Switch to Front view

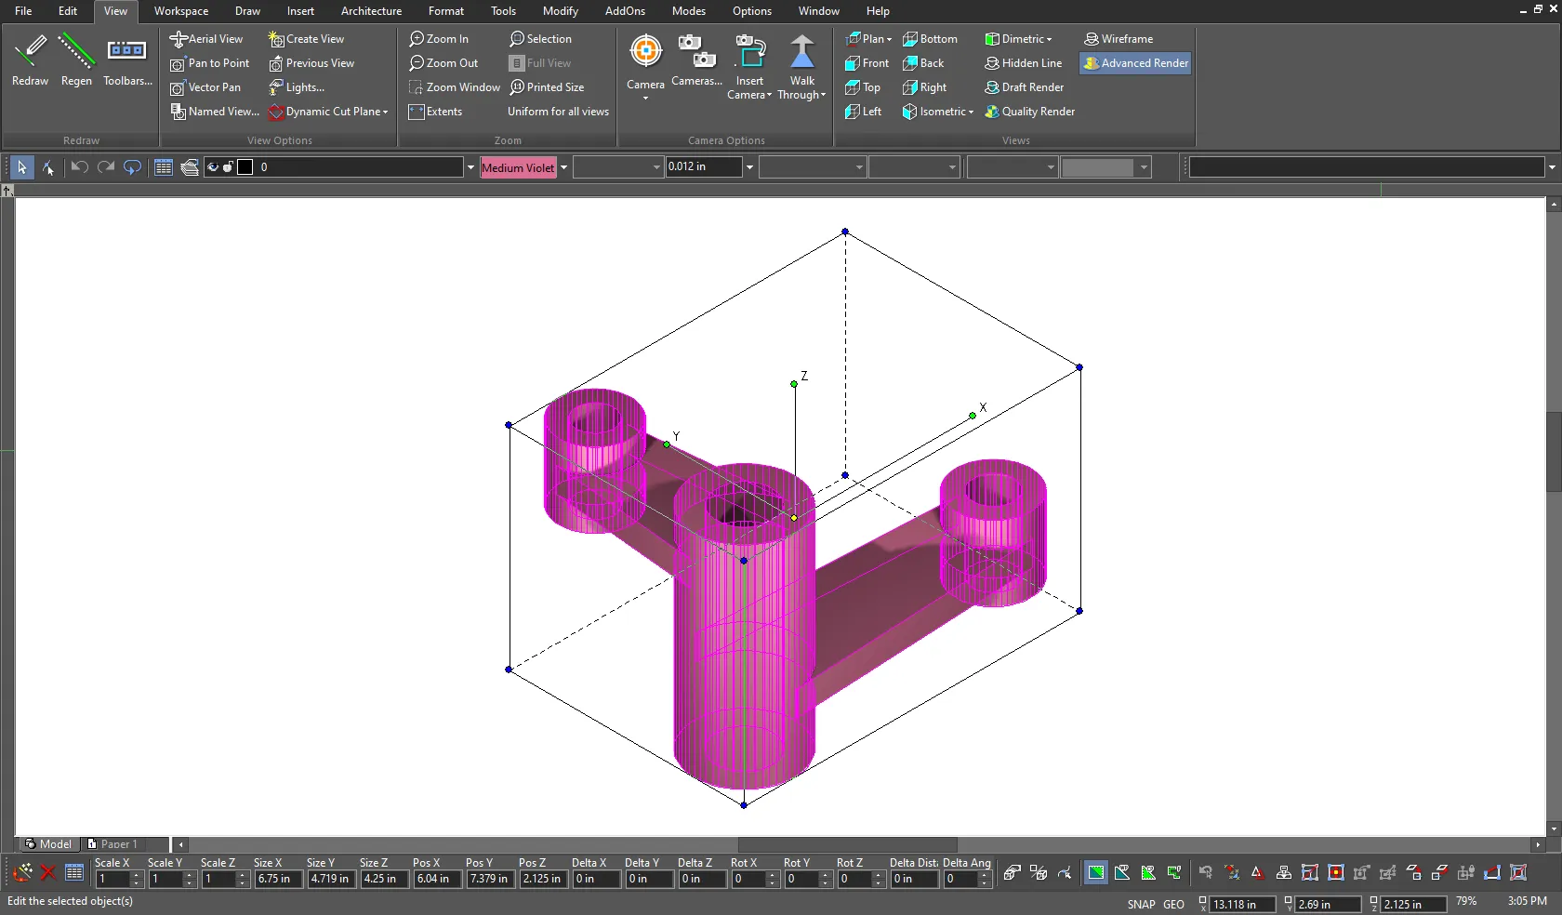point(867,63)
